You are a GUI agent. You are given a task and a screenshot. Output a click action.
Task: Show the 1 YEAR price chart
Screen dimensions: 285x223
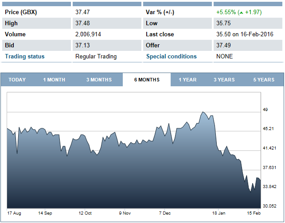coord(187,80)
